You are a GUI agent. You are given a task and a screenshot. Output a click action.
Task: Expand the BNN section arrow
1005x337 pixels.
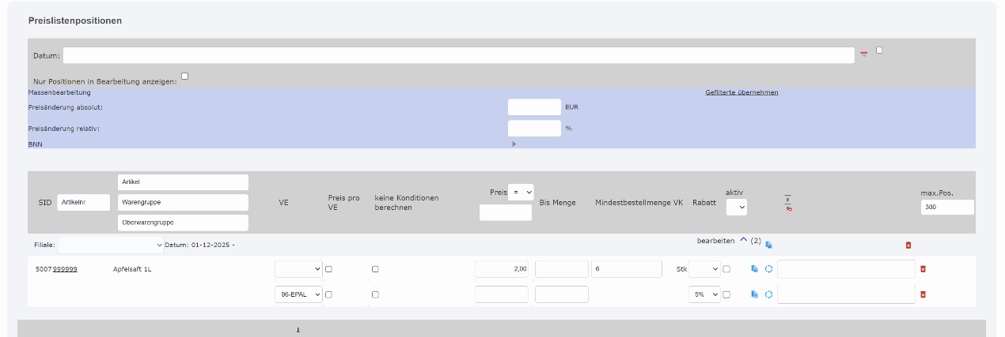(514, 144)
